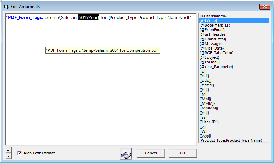274x163 pixels.
Task: Select {@ToEmail} in the field list
Action: coord(234,62)
